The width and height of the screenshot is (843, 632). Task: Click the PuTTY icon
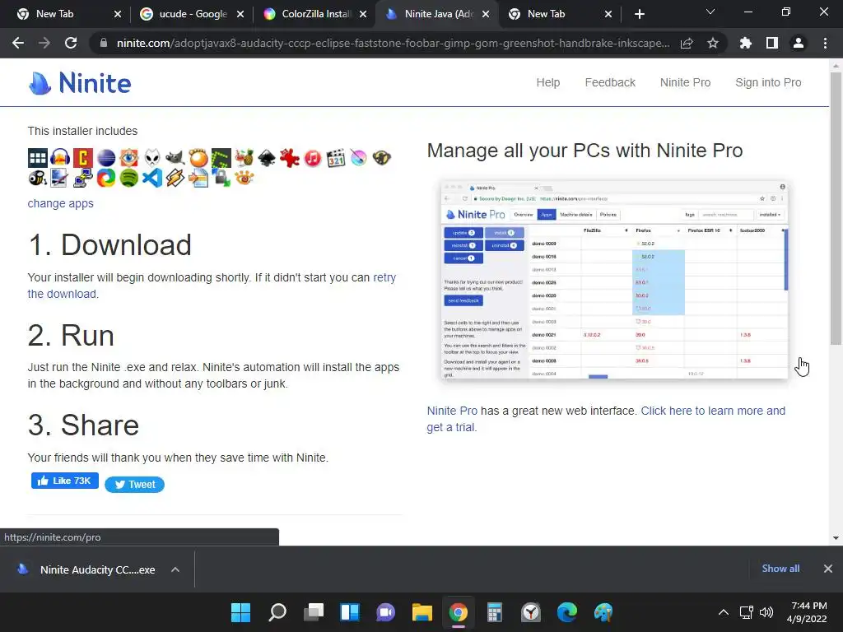(83, 178)
